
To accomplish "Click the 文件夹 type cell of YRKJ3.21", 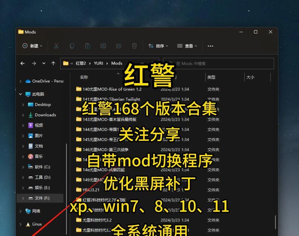I will pos(213,190).
